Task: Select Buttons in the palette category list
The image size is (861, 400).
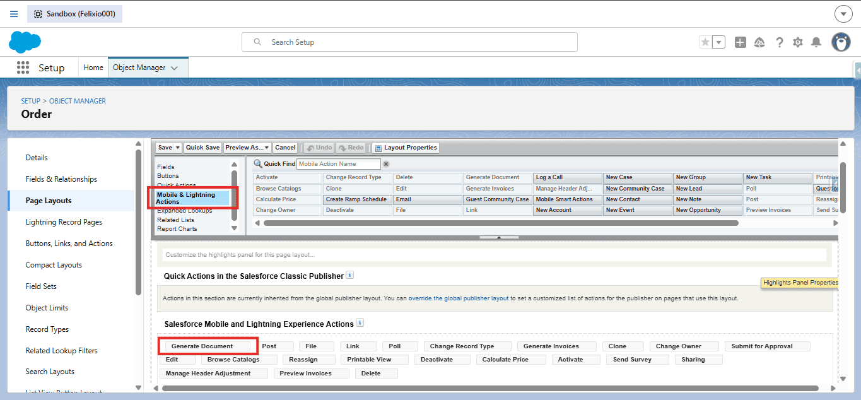Action: tap(168, 176)
